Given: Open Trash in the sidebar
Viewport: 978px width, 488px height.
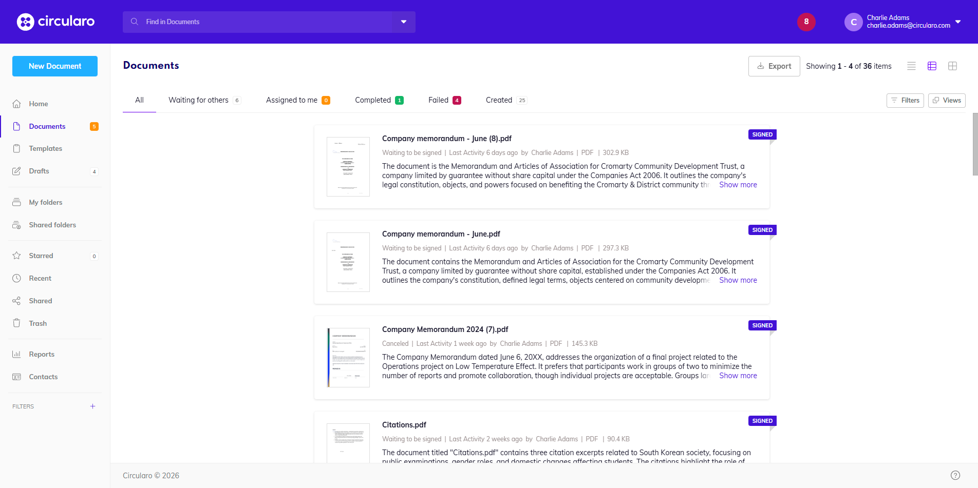Looking at the screenshot, I should point(37,323).
